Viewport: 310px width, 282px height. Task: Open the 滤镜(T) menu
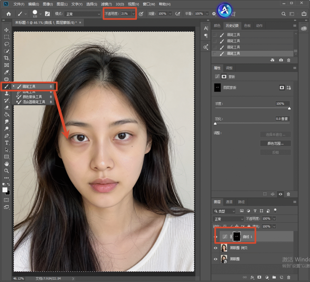[x=106, y=4]
